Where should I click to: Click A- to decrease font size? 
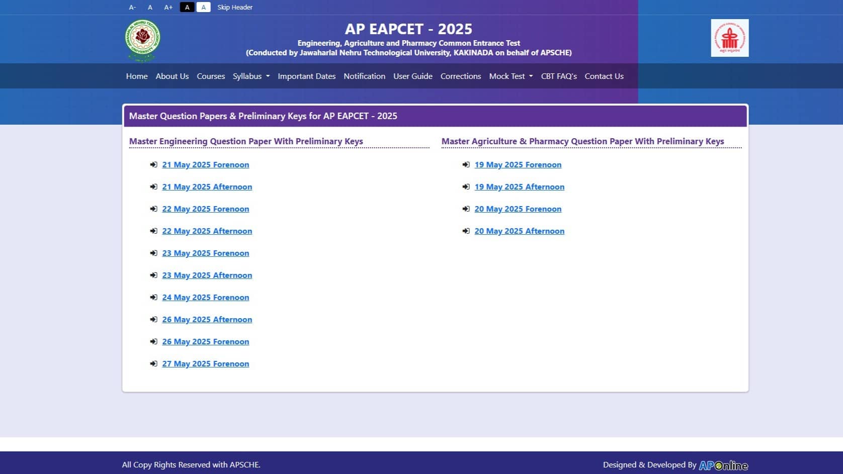click(x=132, y=7)
